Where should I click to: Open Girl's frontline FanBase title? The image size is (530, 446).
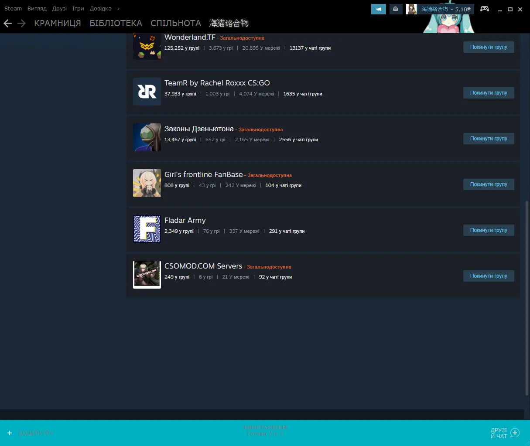click(203, 174)
